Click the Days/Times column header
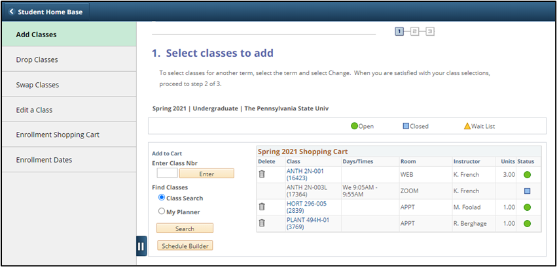The height and width of the screenshot is (267, 557). pyautogui.click(x=358, y=161)
